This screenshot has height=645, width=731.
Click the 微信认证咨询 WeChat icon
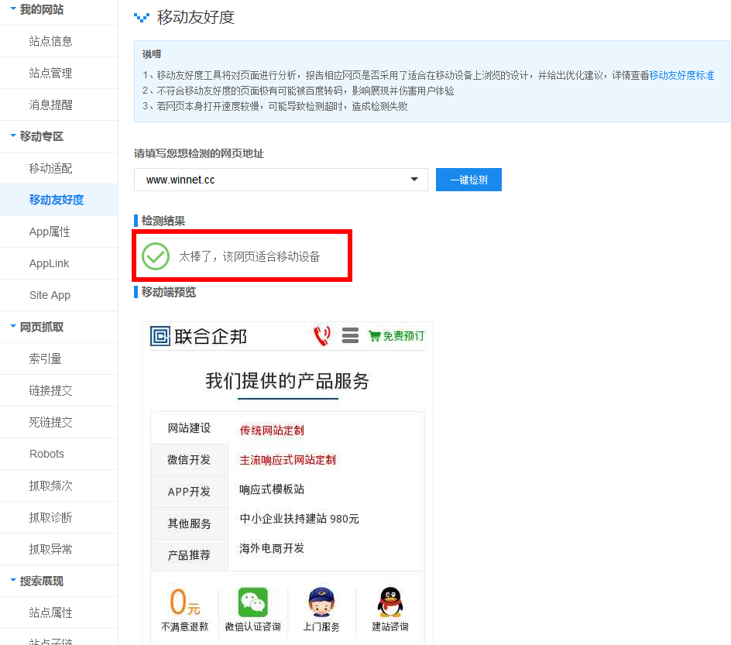coord(252,601)
